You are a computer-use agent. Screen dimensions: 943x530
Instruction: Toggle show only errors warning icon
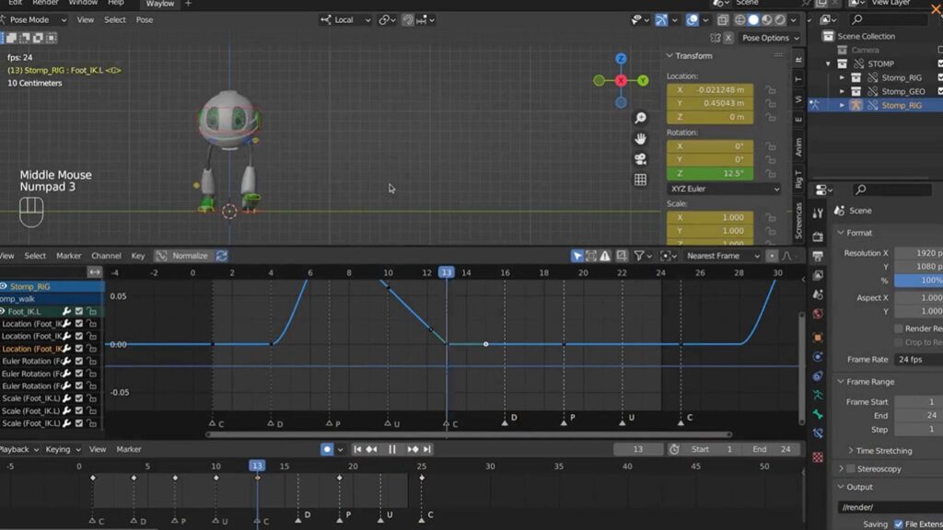pos(605,256)
